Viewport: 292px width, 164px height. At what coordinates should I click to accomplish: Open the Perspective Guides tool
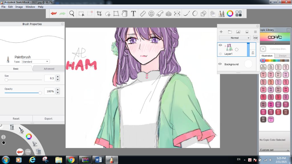point(169,13)
